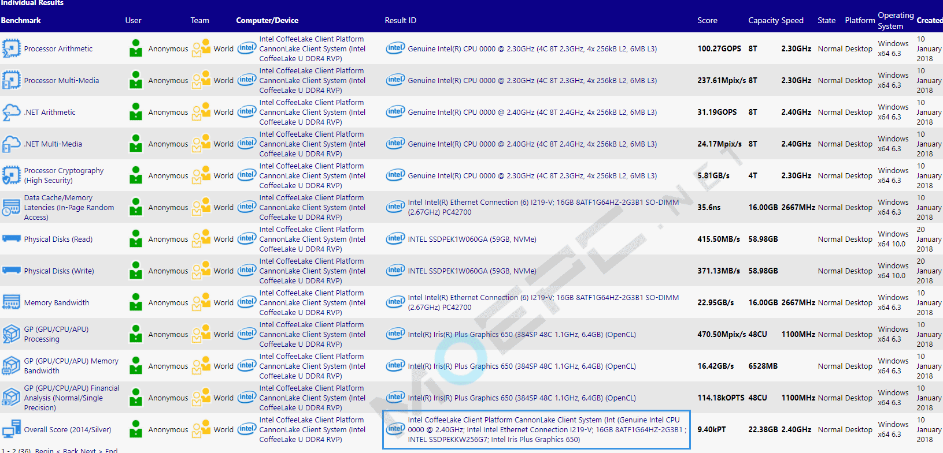Click the Team column header
The height and width of the screenshot is (453, 943).
pos(199,20)
